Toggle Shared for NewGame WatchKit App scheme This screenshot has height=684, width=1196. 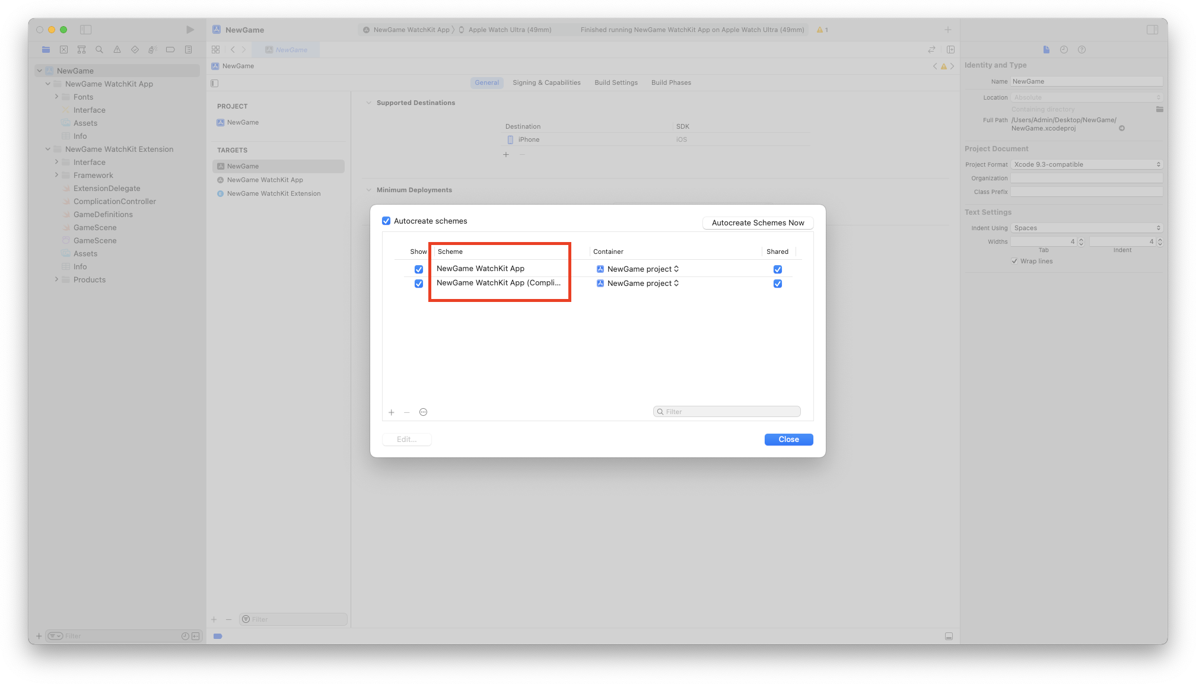pos(778,269)
